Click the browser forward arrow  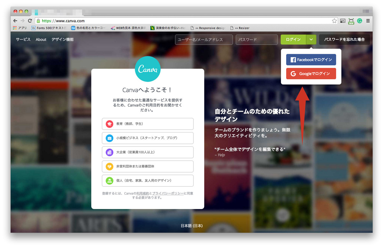pos(22,21)
